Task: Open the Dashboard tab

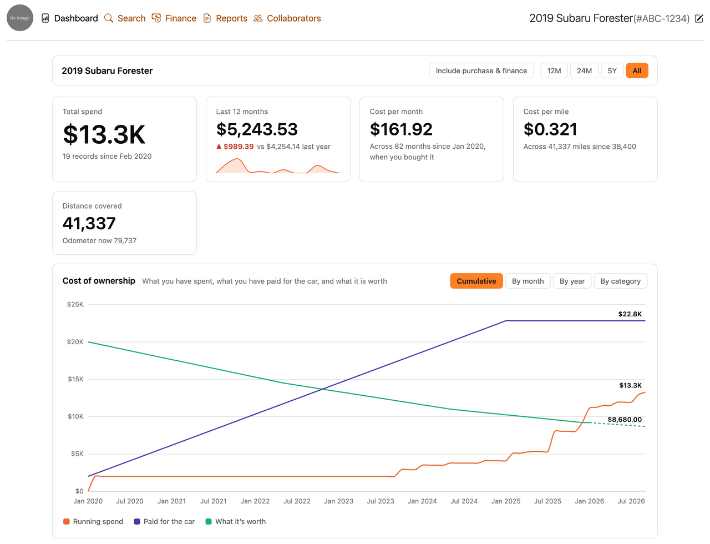Action: 70,18
